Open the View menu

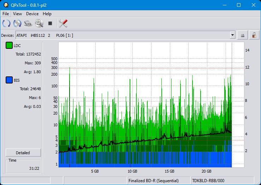point(17,14)
